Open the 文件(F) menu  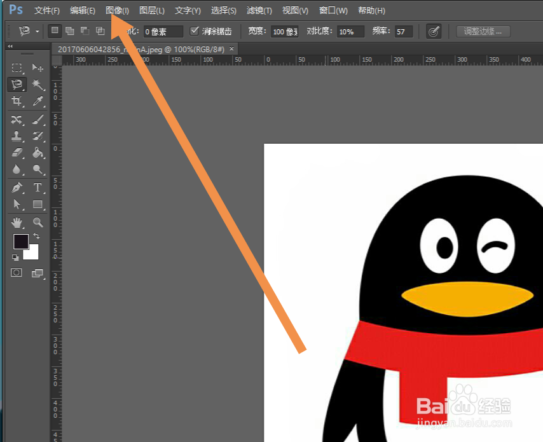[47, 11]
